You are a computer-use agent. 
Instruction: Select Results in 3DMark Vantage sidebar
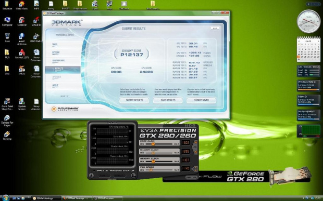63,70
